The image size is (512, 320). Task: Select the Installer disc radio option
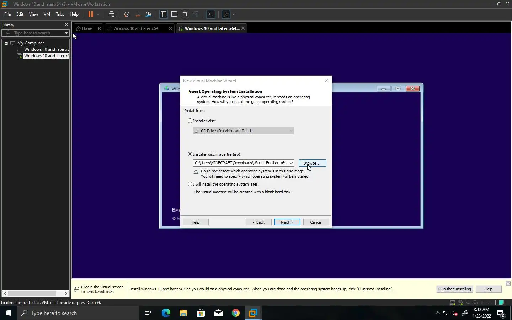190,121
